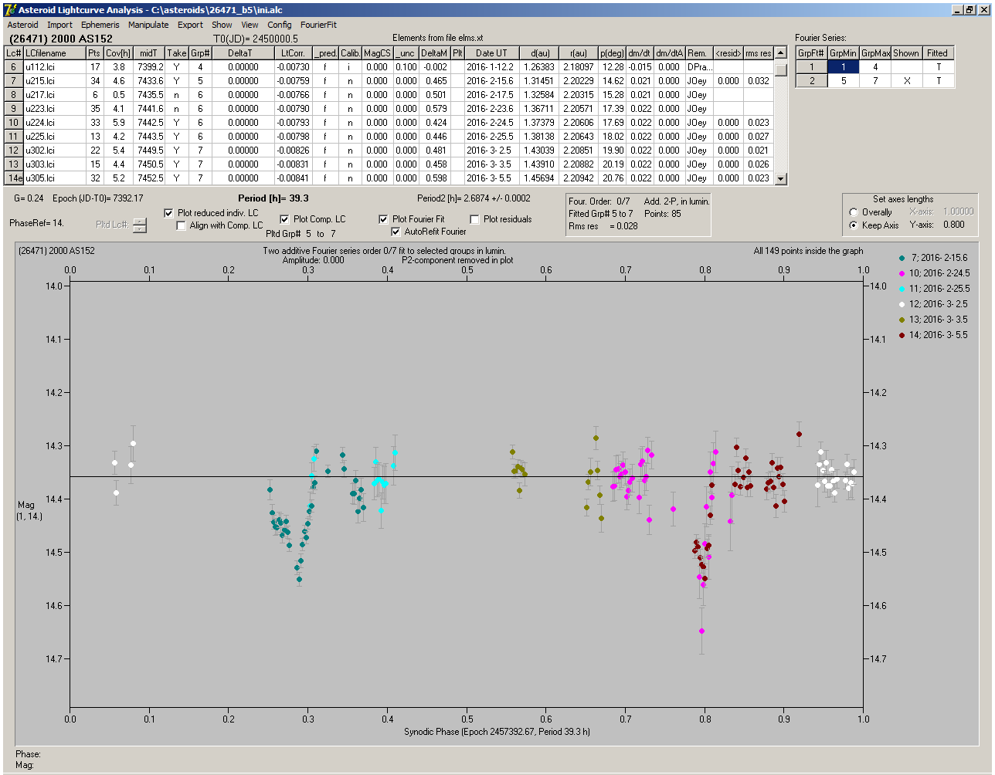Click the Period2 [h]= 2.6874 +/- 0.0002 label
995x775 pixels.
click(x=474, y=198)
